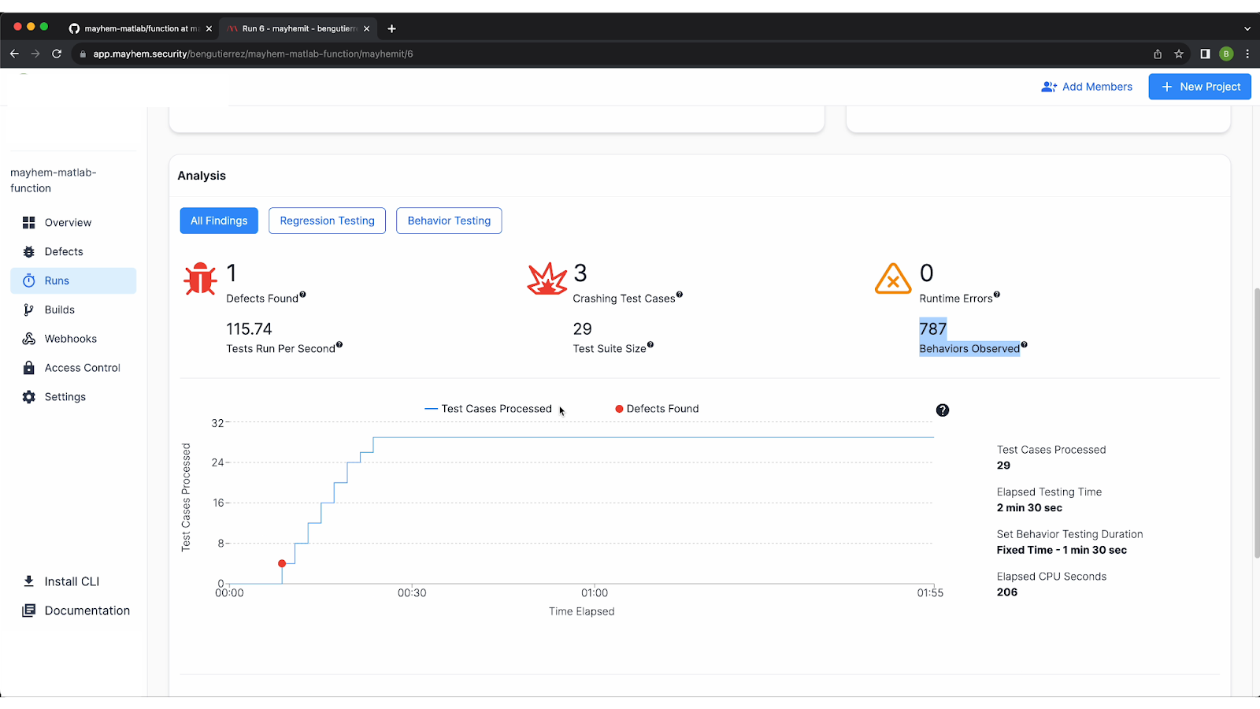Open Access Control settings
The width and height of the screenshot is (1260, 709).
tap(73, 368)
